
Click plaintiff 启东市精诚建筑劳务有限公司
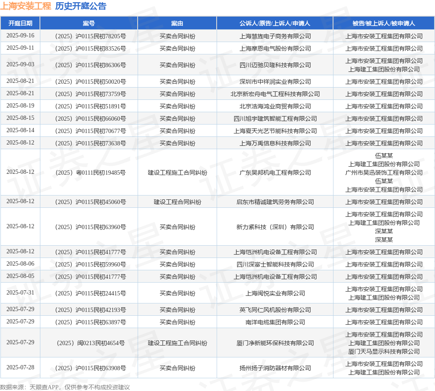[275, 202]
